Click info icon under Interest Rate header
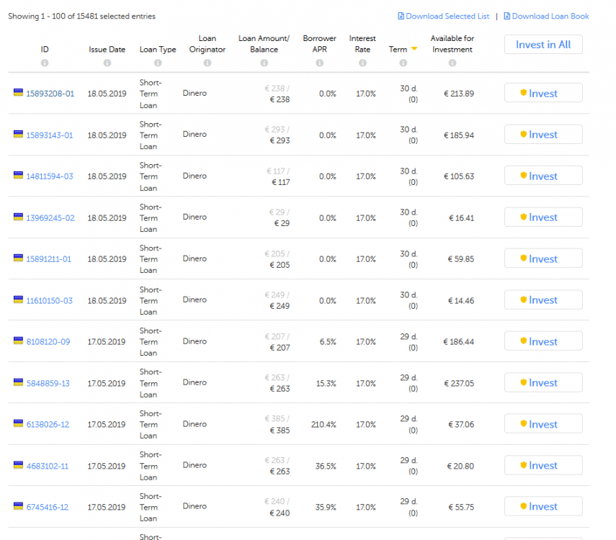 point(362,63)
